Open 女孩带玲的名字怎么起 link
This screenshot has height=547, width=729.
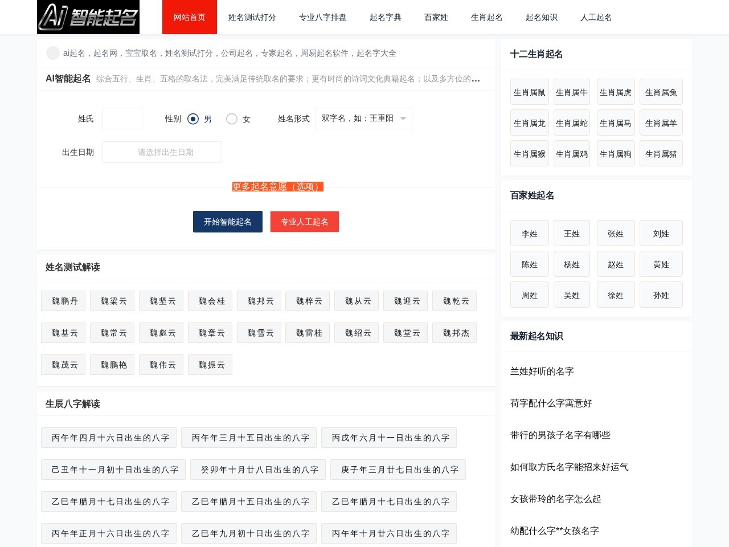[x=556, y=499]
